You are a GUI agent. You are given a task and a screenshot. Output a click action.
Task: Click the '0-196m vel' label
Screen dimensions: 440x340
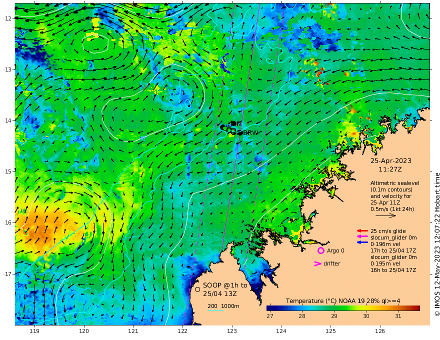click(385, 244)
